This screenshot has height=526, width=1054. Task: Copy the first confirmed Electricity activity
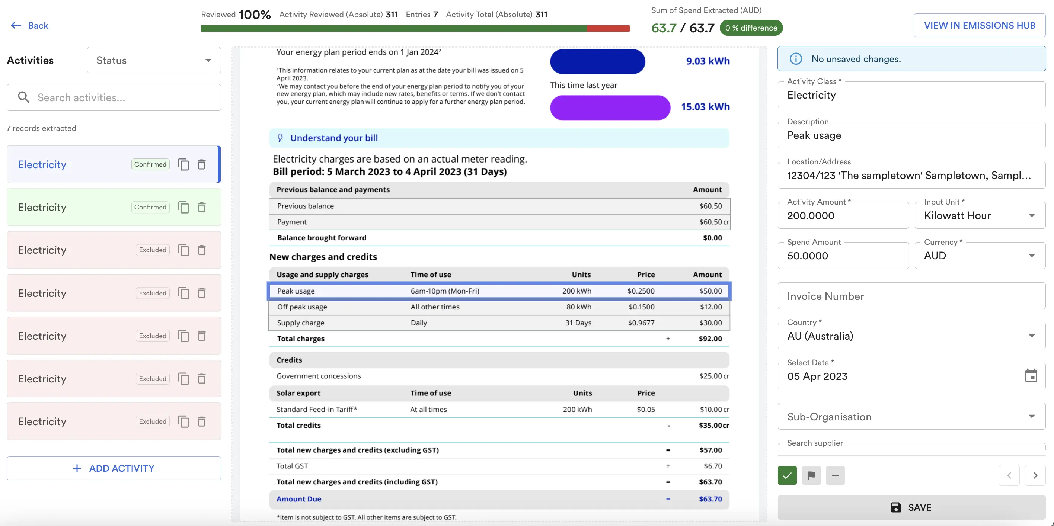[x=183, y=164]
